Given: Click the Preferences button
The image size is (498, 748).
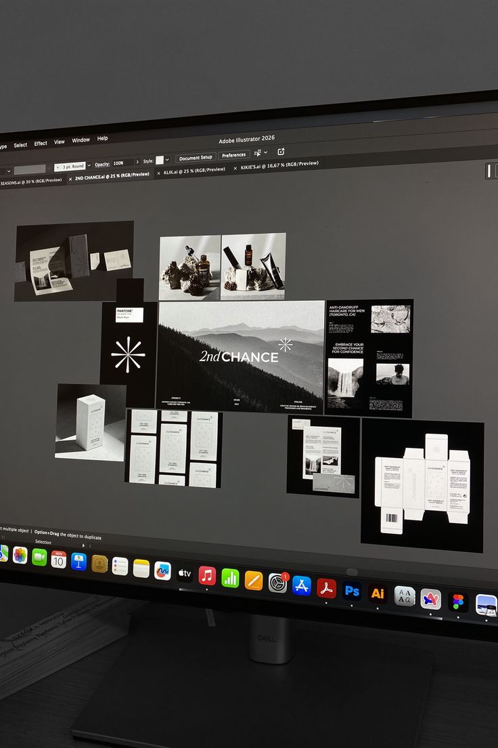Looking at the screenshot, I should (234, 155).
